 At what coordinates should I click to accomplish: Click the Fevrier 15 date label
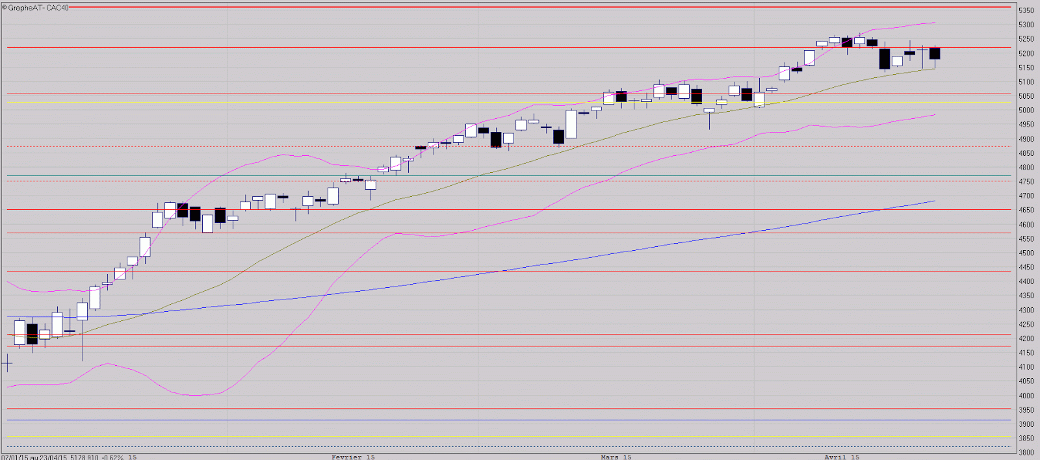click(x=353, y=457)
